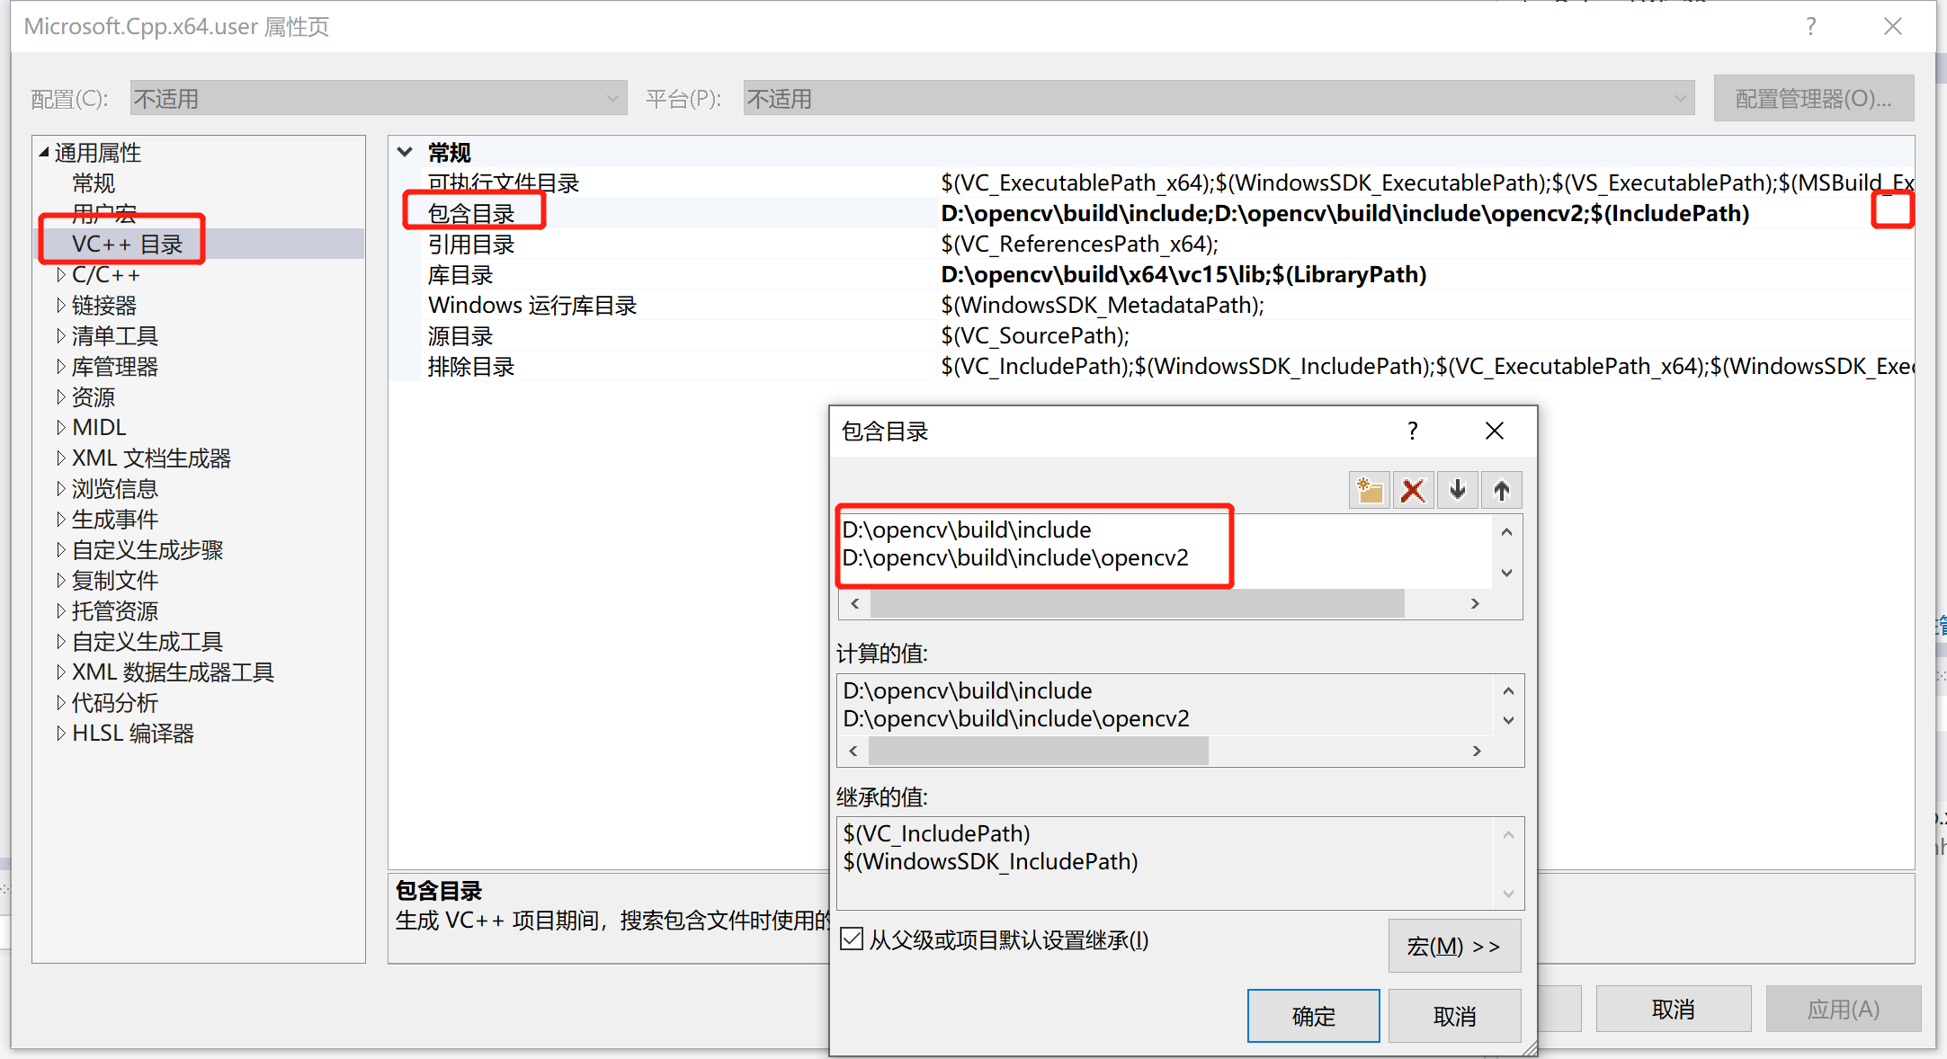
Task: Click the red X delete line icon
Action: (1413, 491)
